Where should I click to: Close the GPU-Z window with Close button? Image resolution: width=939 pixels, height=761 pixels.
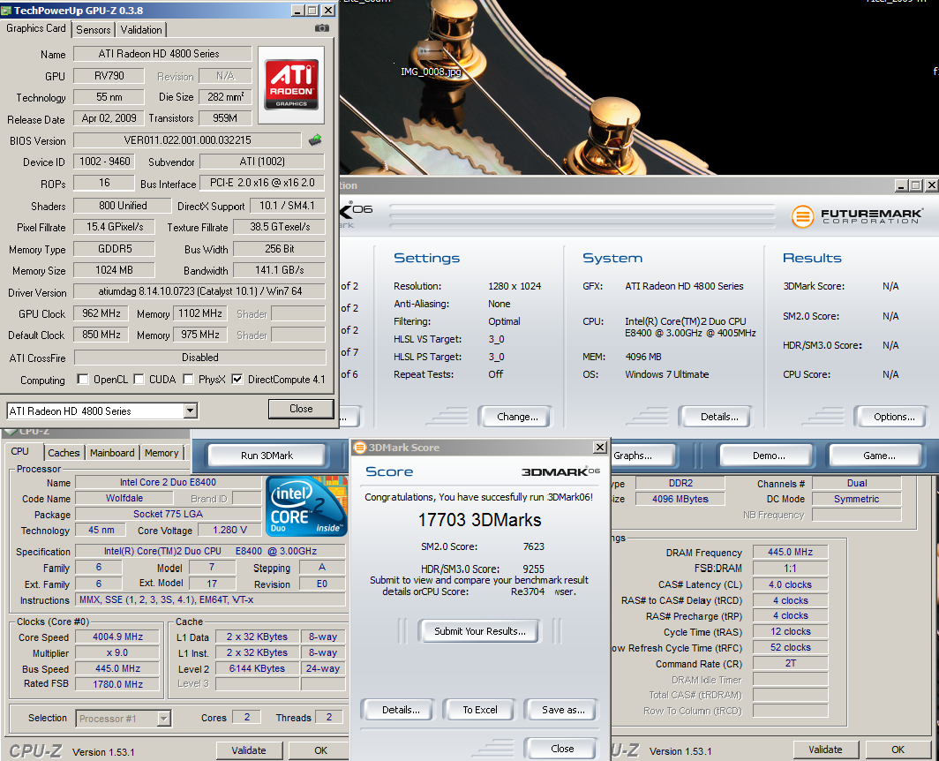(x=301, y=409)
